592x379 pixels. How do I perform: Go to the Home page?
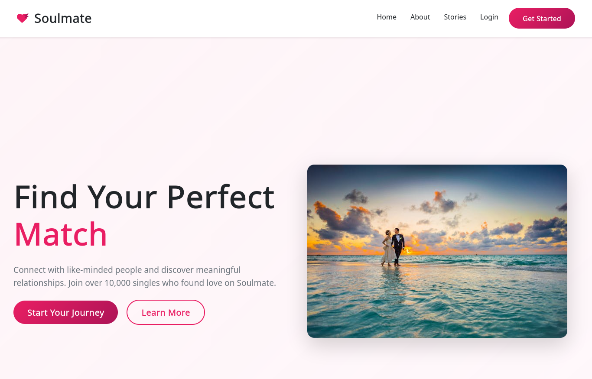click(387, 17)
